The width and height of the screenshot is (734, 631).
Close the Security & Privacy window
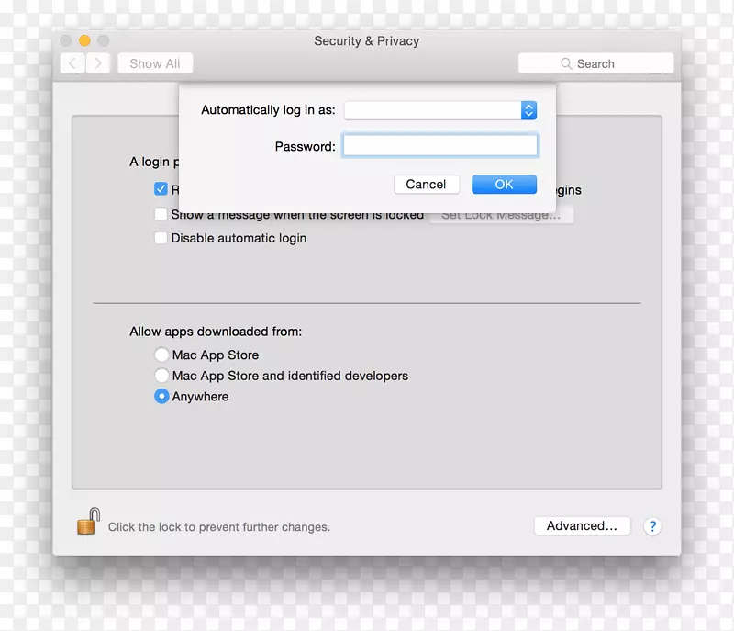(66, 40)
